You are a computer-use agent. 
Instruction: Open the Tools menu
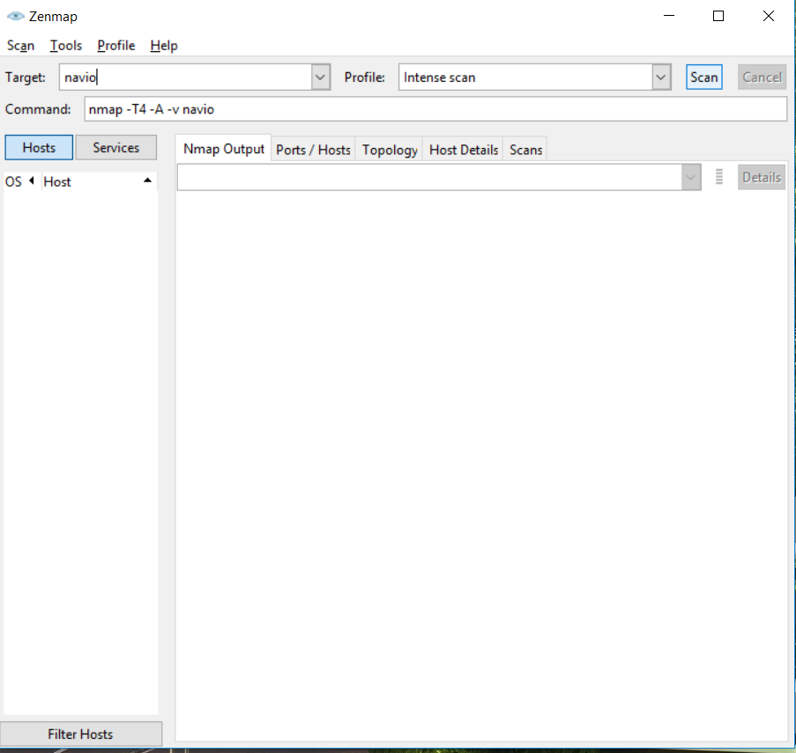pos(66,46)
